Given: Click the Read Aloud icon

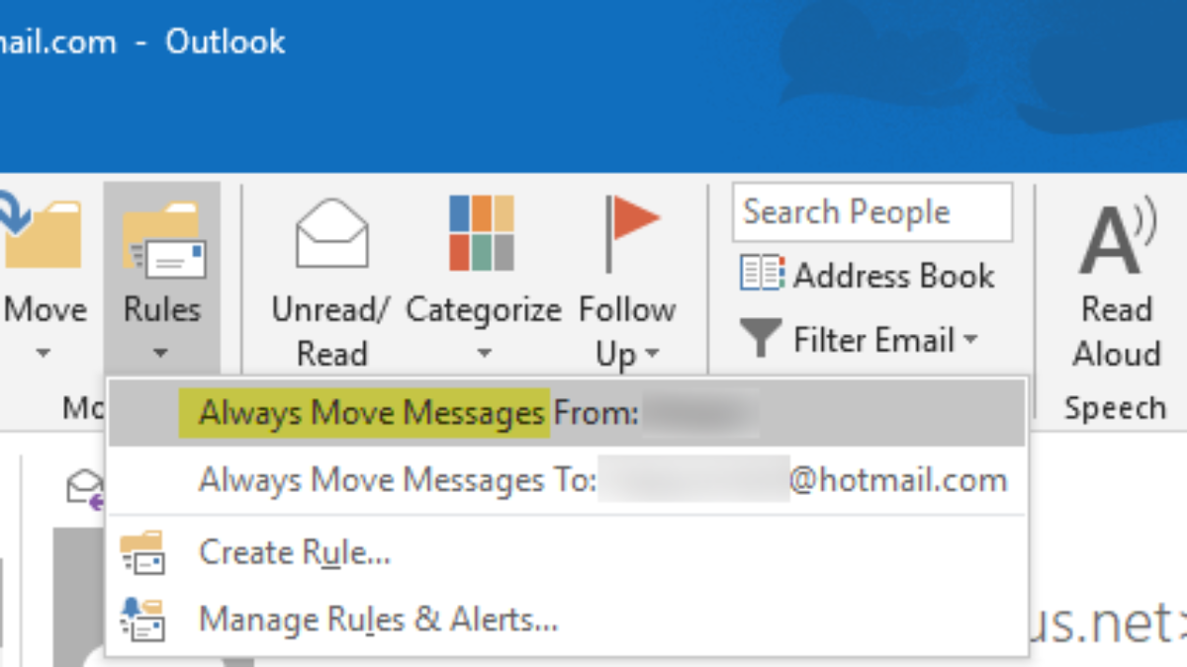Looking at the screenshot, I should pos(1116,239).
